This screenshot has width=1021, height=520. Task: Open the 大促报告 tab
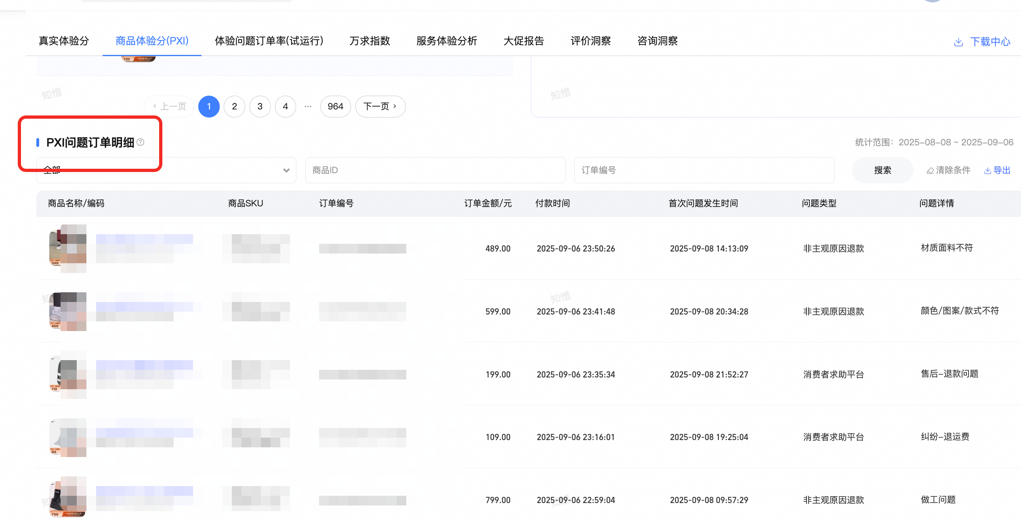524,41
